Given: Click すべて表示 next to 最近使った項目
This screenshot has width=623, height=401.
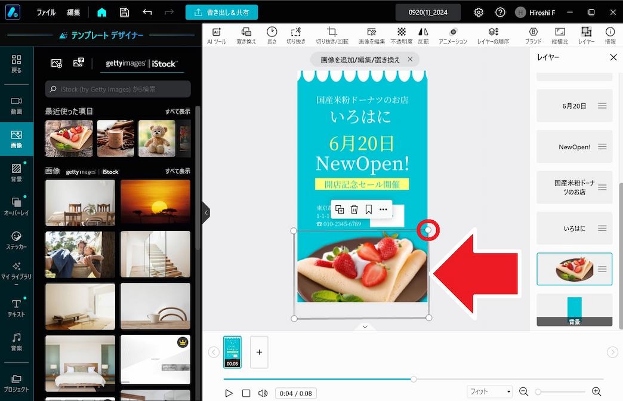Looking at the screenshot, I should (x=177, y=110).
